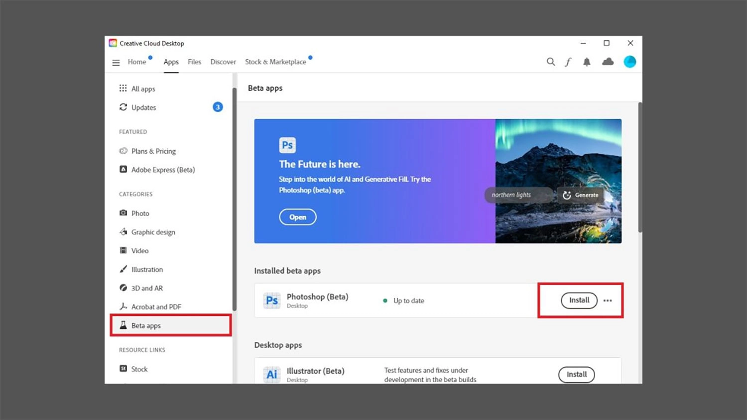Switch to the Apps tab
Image resolution: width=747 pixels, height=420 pixels.
(171, 62)
